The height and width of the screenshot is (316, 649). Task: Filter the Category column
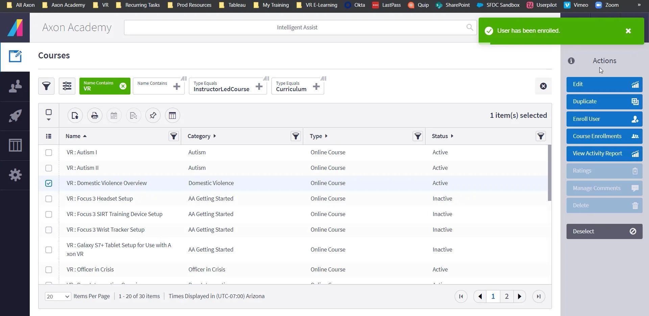pos(296,136)
